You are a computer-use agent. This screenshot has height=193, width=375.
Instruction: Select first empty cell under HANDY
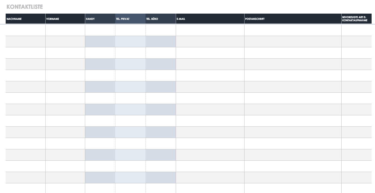(100, 30)
